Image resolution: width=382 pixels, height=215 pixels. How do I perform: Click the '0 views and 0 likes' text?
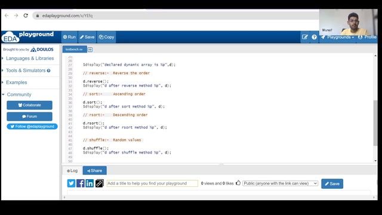217,183
